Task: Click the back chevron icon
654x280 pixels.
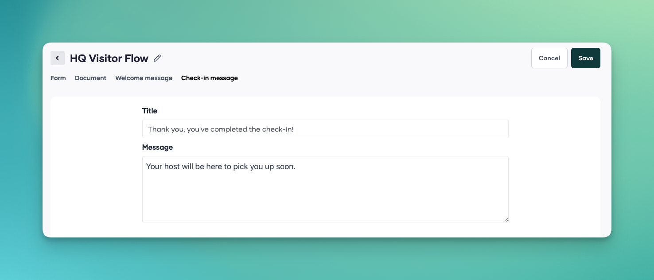Action: coord(58,58)
